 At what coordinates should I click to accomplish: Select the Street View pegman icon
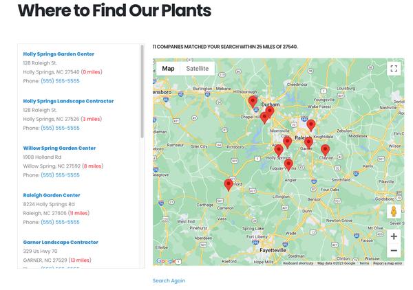[394, 212]
